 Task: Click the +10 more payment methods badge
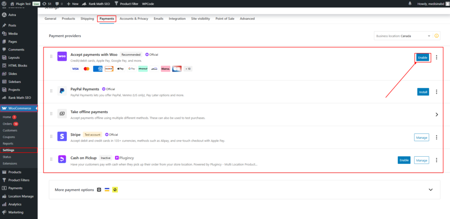coord(188,69)
